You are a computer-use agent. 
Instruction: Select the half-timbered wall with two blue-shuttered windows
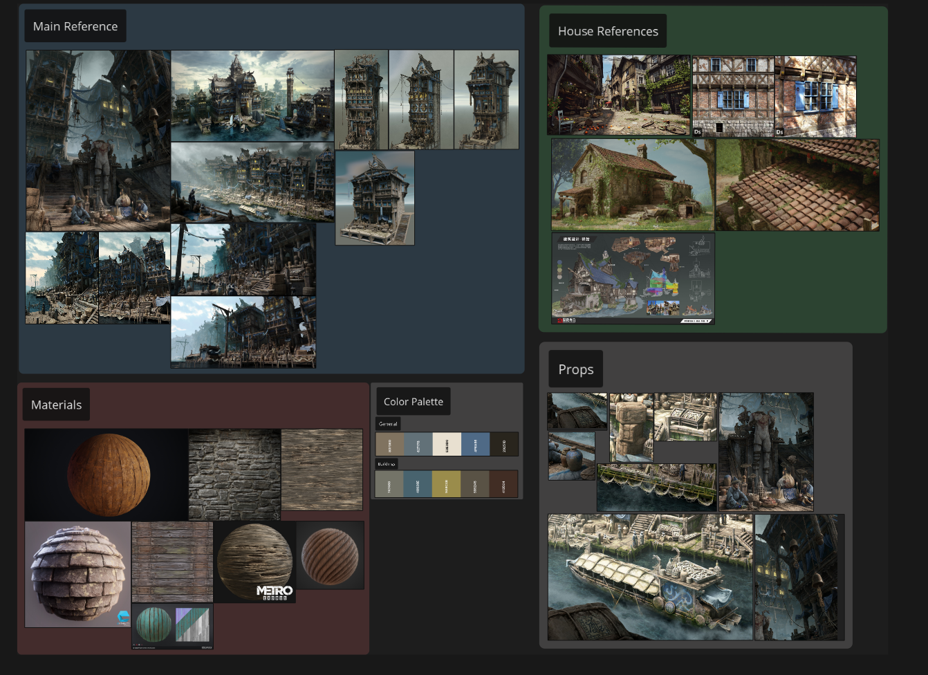(x=733, y=96)
